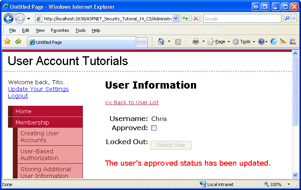This screenshot has width=301, height=190.
Task: Open the Edit menu
Action: pos(26,30)
